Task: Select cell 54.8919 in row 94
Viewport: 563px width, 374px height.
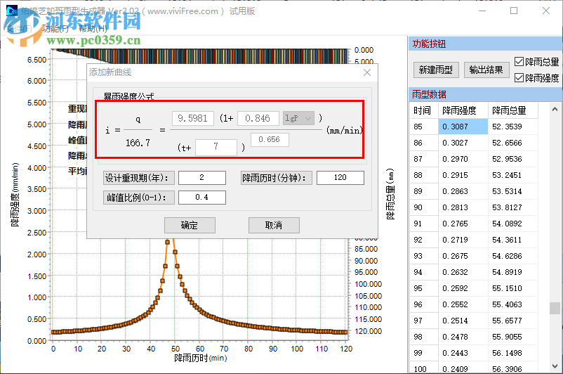Action: coord(512,272)
